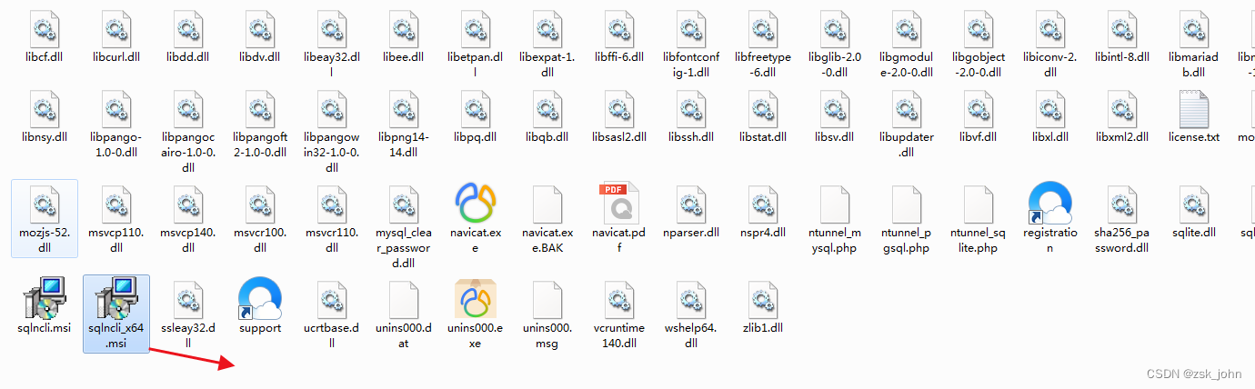The height and width of the screenshot is (389, 1255).
Task: Select the ssleay32.dll file icon
Action: pos(188,299)
